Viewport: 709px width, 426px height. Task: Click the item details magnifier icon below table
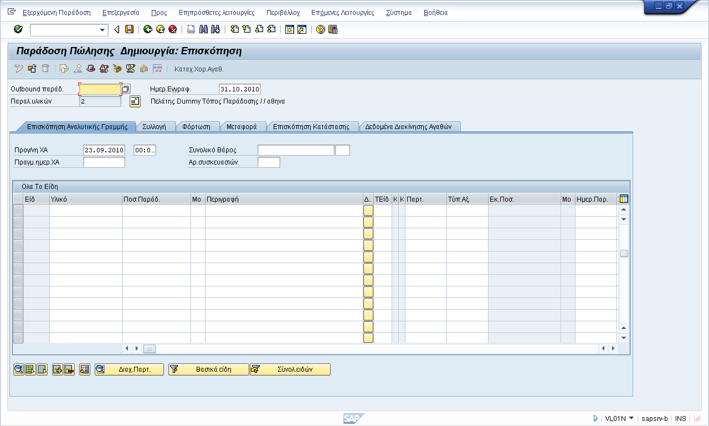[19, 369]
